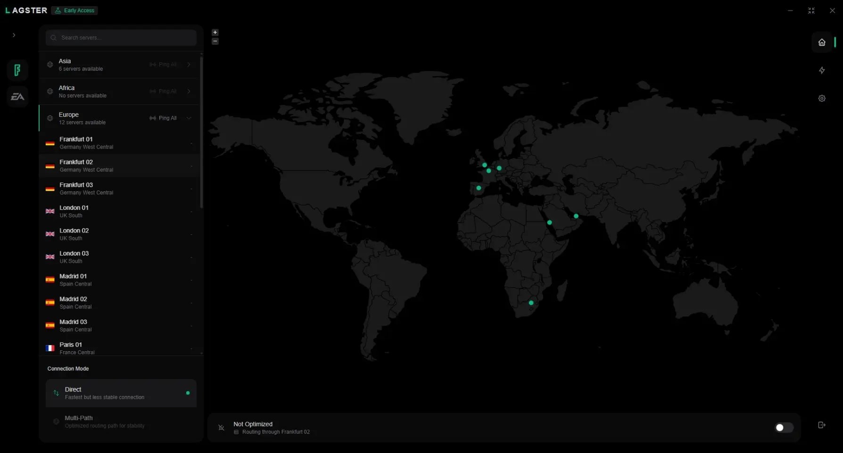
Task: Select the Frankfurt 02 server
Action: [120, 166]
